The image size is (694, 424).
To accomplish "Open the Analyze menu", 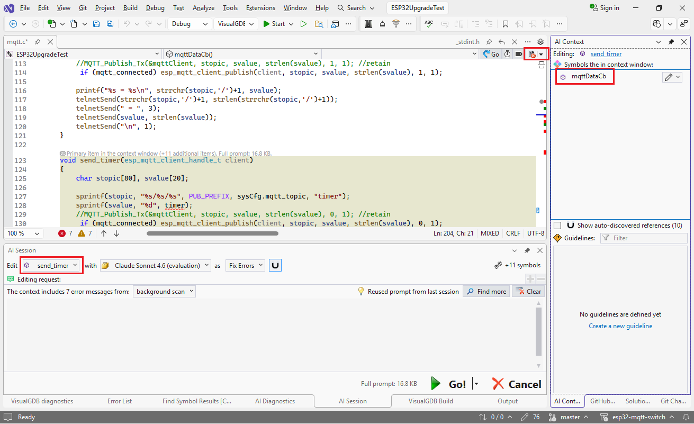I will tap(203, 8).
